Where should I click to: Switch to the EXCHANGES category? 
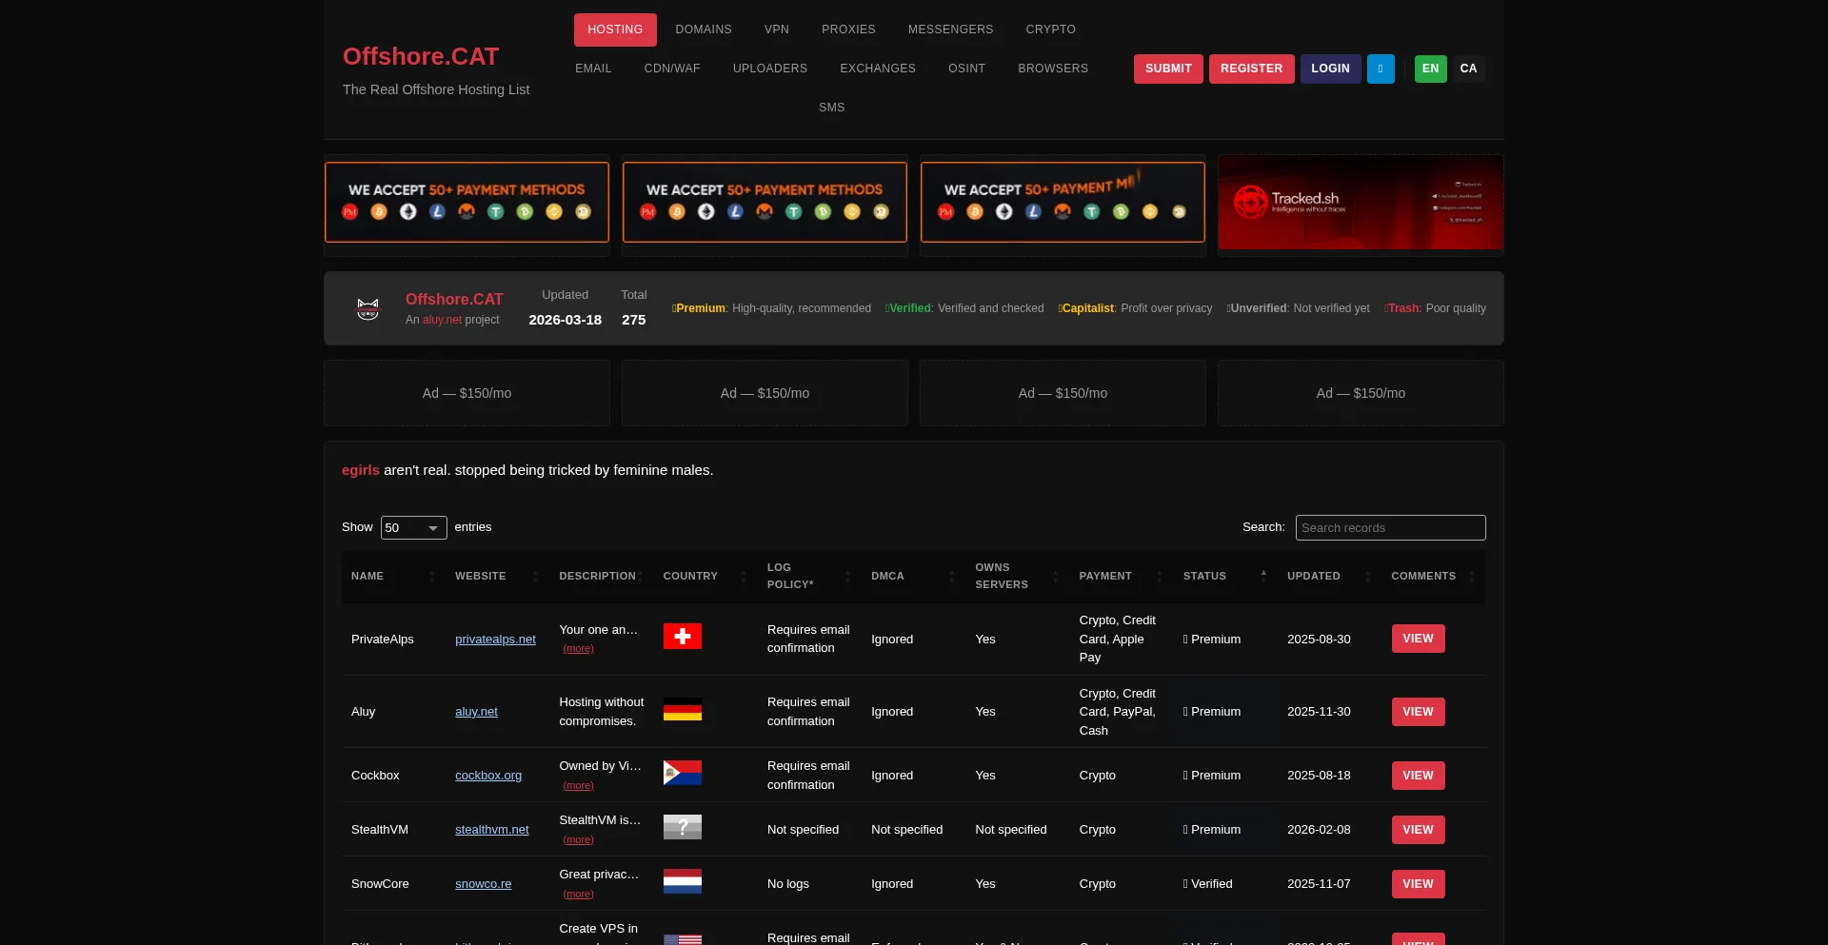[x=878, y=69]
